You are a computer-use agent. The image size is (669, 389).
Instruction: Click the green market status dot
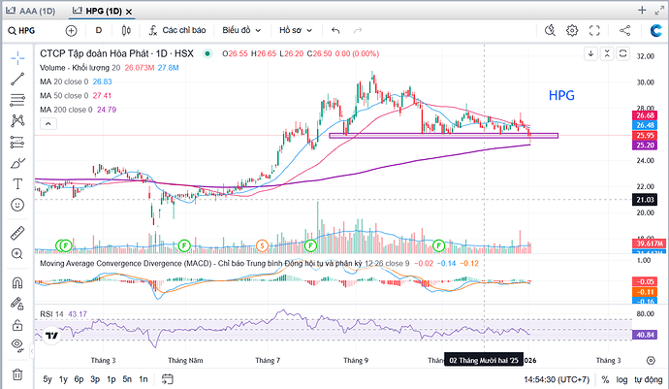tap(207, 53)
